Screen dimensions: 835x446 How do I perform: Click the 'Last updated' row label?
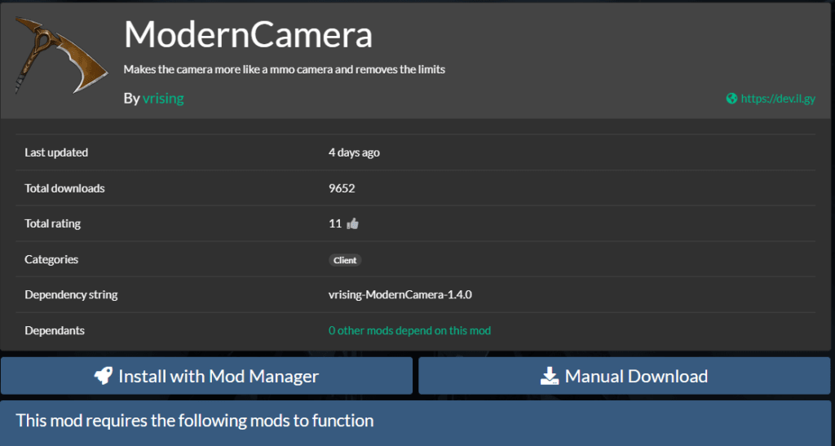(x=56, y=152)
